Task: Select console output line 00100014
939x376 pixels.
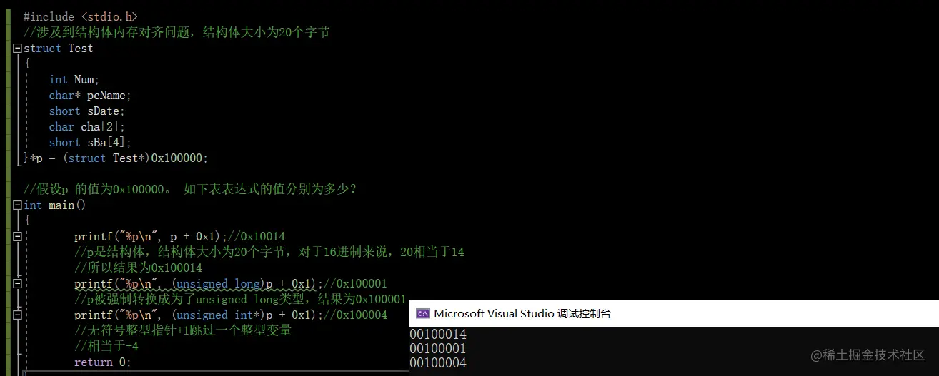Action: pos(438,334)
